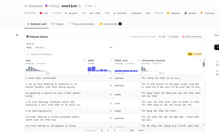Like the viethq5/emotion dataset
This screenshot has height=133, width=219.
point(89,6)
